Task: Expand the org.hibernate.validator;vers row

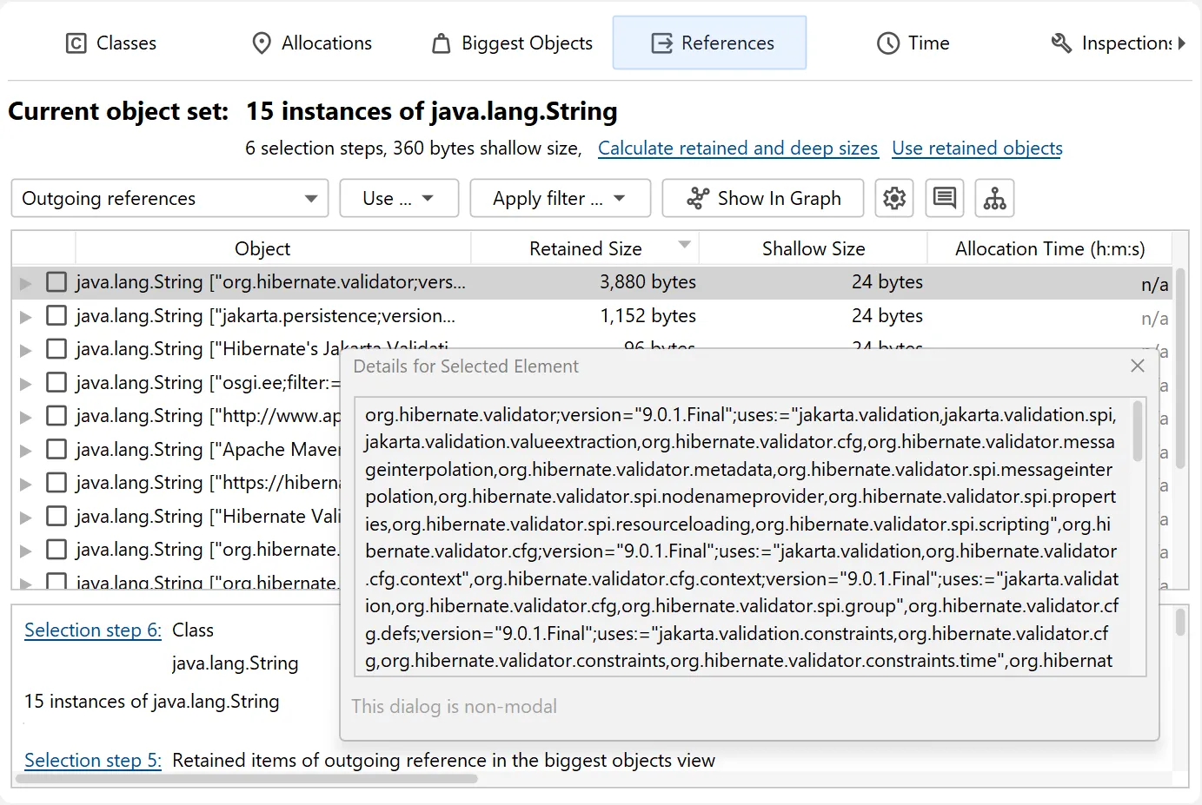Action: coord(26,283)
